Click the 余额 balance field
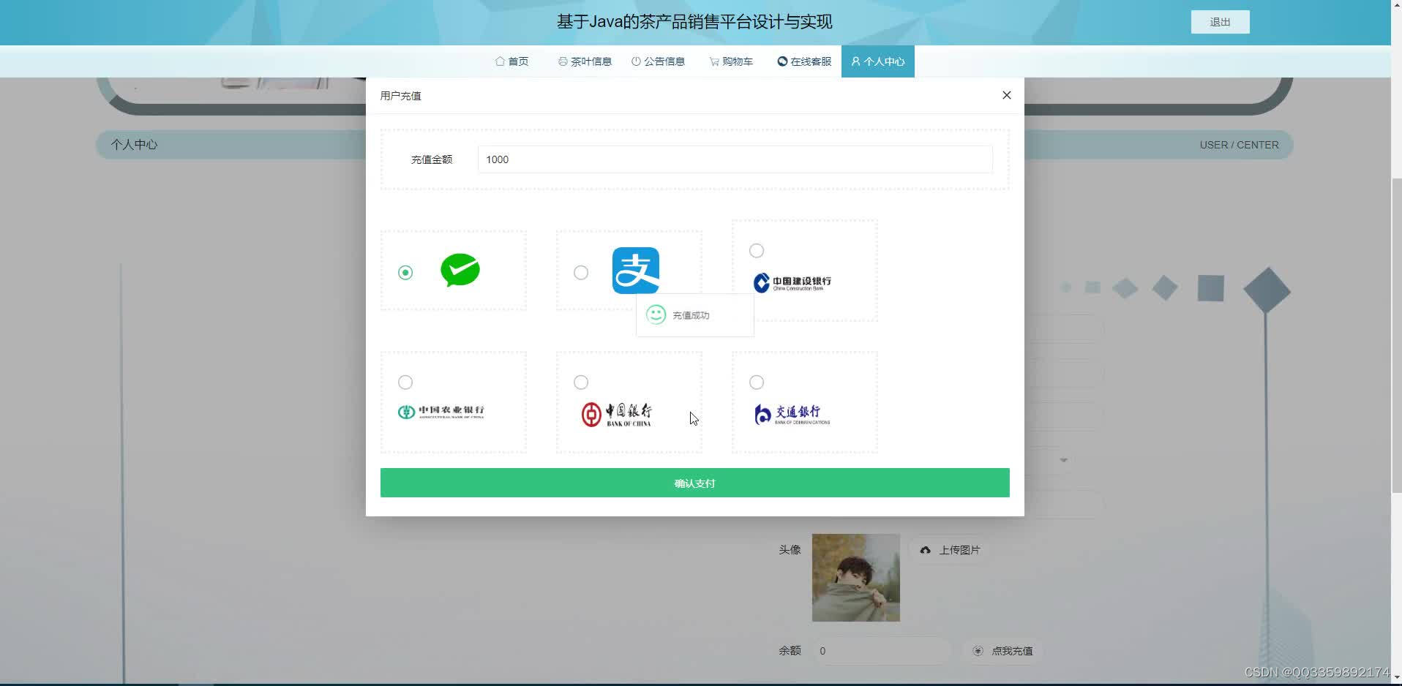The image size is (1402, 686). [881, 651]
